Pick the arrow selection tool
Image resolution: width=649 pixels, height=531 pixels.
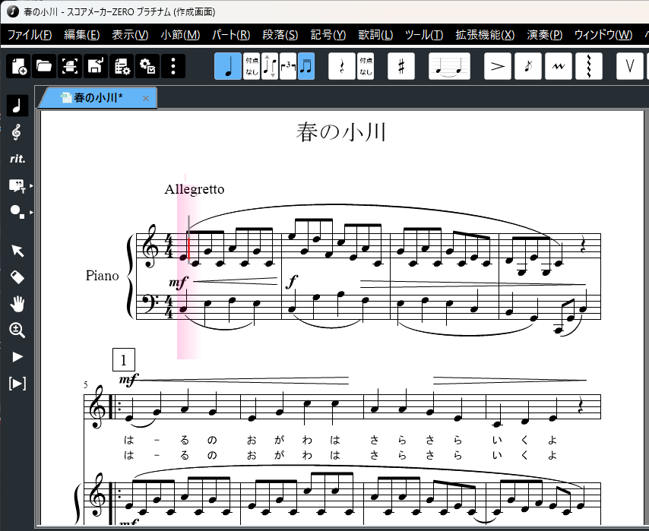click(x=17, y=251)
